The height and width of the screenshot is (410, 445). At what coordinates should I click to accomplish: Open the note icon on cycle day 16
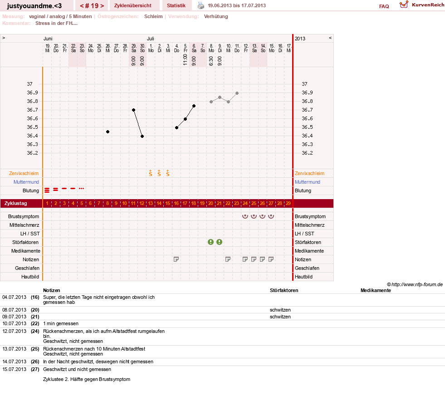[176, 259]
